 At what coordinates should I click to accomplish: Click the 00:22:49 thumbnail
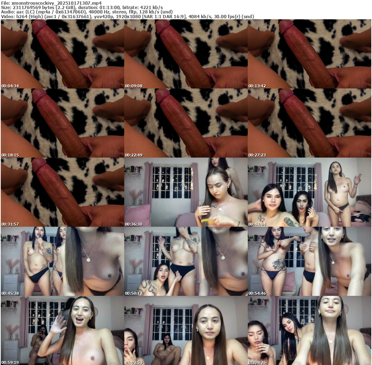(x=186, y=123)
